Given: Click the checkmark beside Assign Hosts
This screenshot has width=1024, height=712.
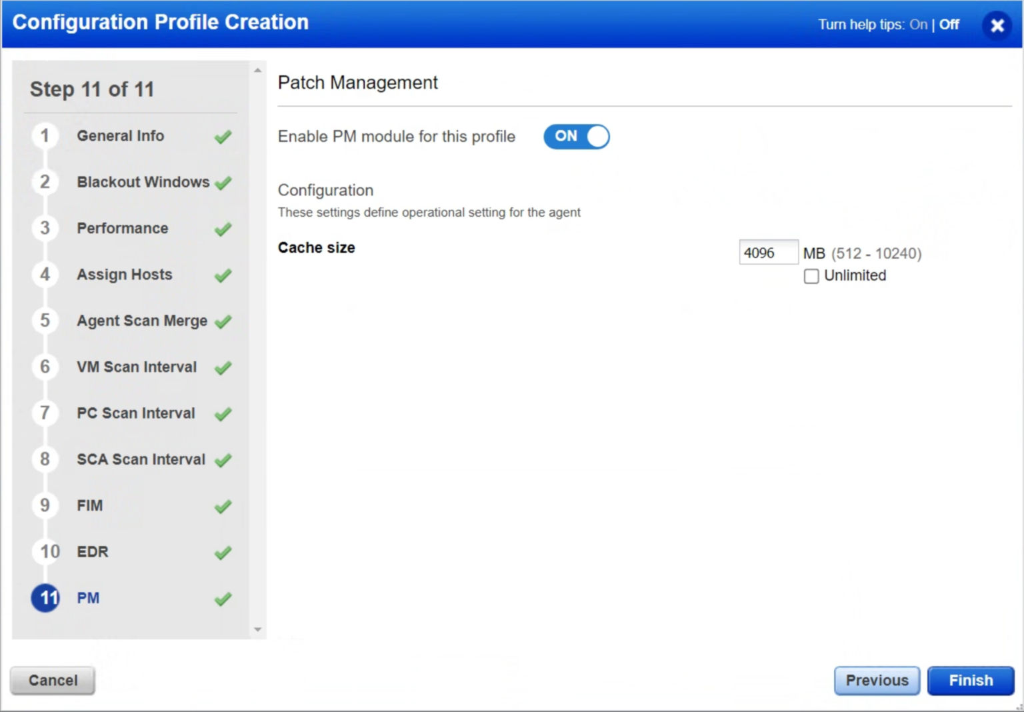Looking at the screenshot, I should 222,276.
